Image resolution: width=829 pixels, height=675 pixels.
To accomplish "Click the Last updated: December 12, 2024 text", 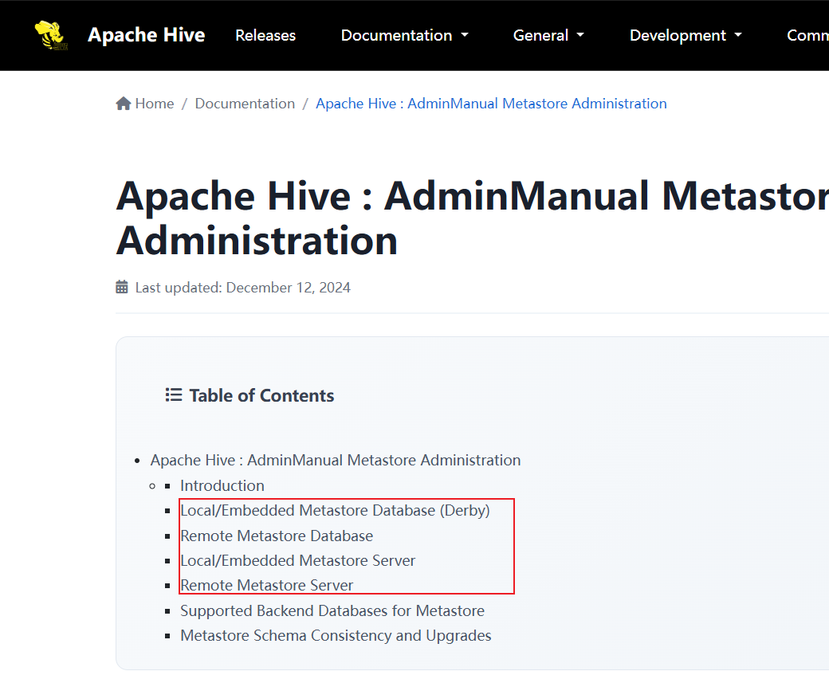I will click(242, 288).
